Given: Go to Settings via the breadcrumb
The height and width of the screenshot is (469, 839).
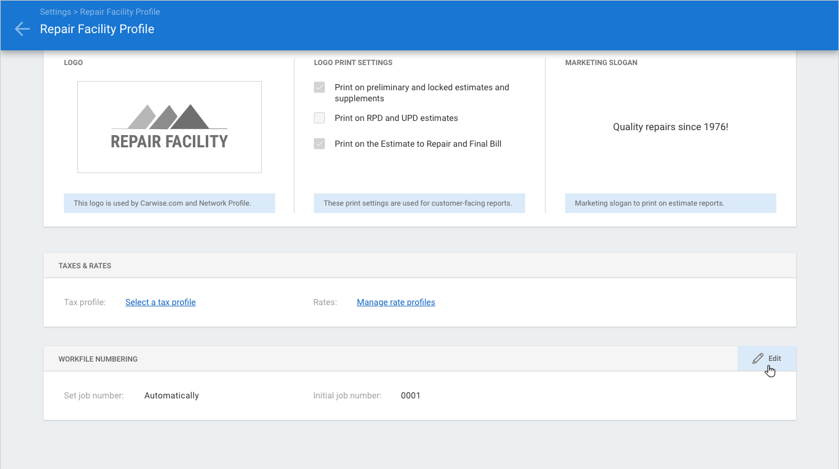Looking at the screenshot, I should (x=55, y=12).
